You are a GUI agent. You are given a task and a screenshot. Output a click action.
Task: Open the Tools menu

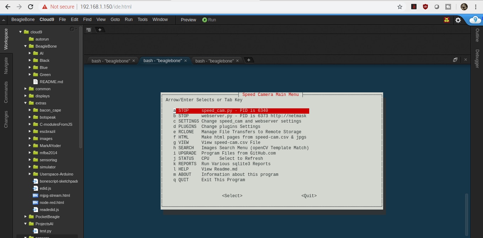[x=143, y=20]
